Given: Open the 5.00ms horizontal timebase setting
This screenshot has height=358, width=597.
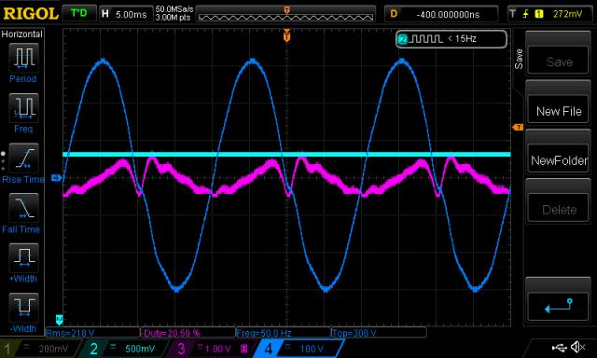Looking at the screenshot, I should click(x=125, y=15).
